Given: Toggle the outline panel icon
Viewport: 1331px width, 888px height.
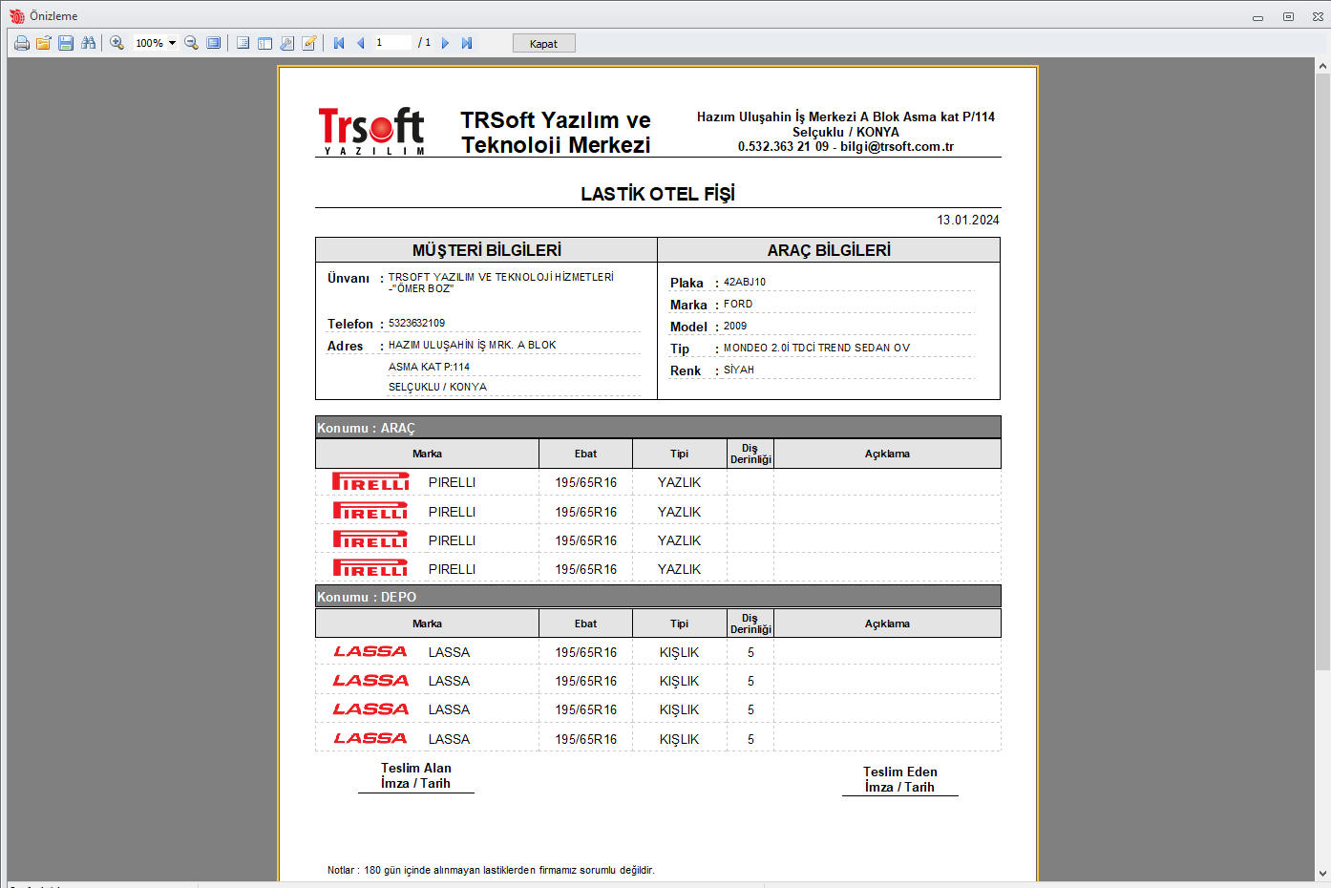Looking at the screenshot, I should (x=243, y=43).
